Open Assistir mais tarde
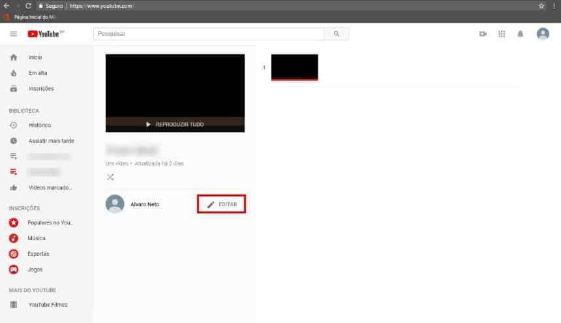Image resolution: width=561 pixels, height=323 pixels. coord(52,141)
